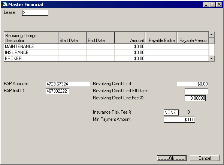This screenshot has width=224, height=165.
Task: Click into the Lease number field
Action: [x=35, y=13]
